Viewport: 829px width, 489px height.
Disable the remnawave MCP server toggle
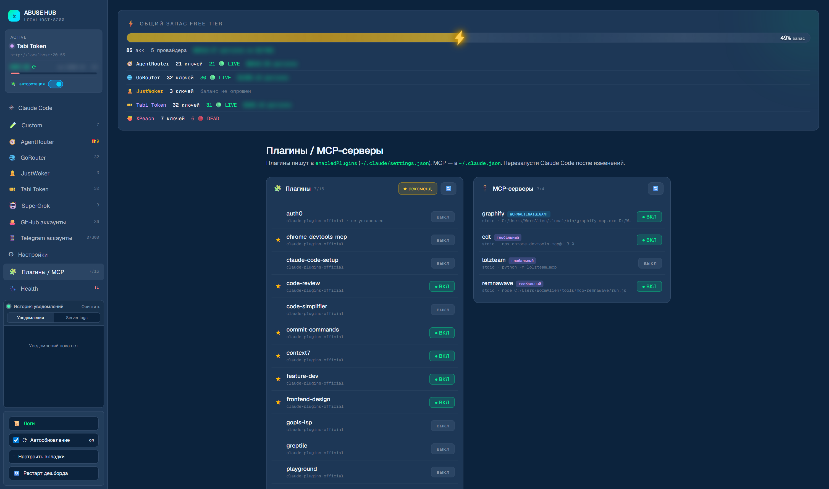point(649,286)
